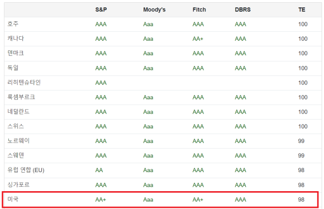Select the 노르웨이 country name
Image resolution: width=324 pixels, height=209 pixels.
coord(18,141)
